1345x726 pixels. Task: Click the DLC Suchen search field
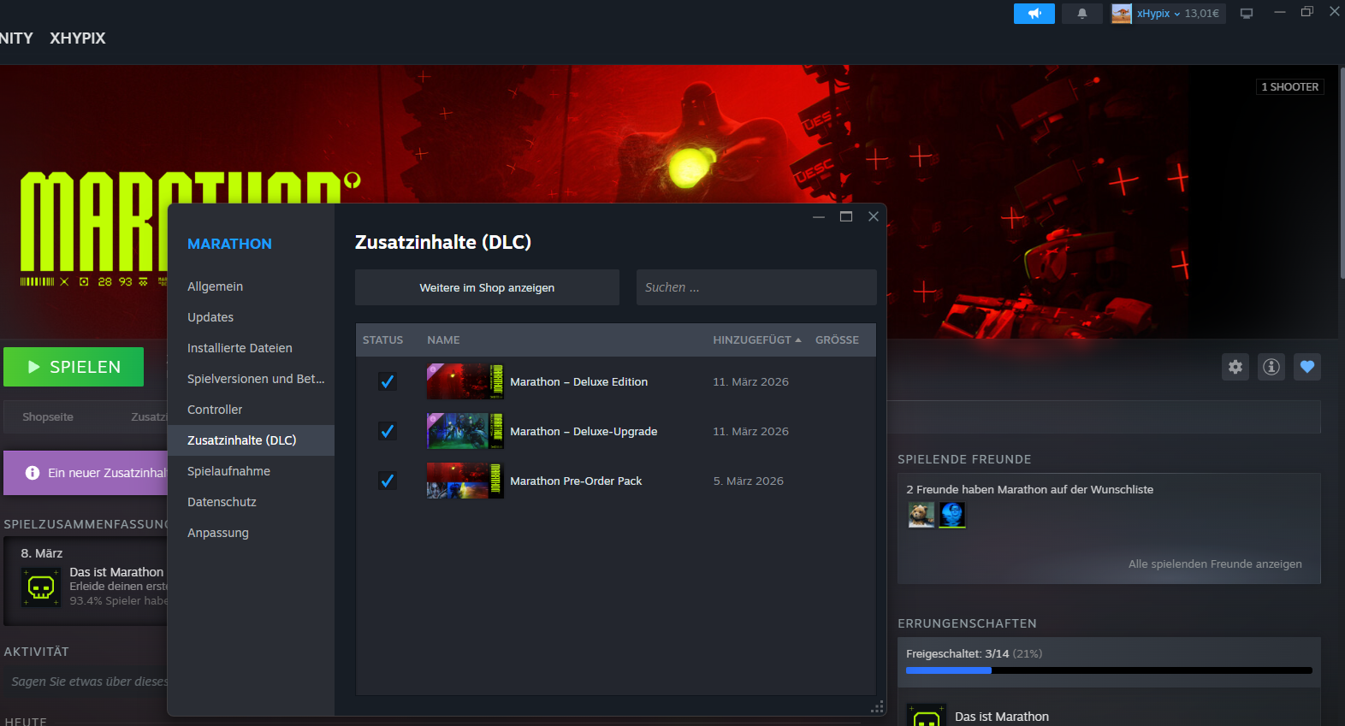(755, 288)
